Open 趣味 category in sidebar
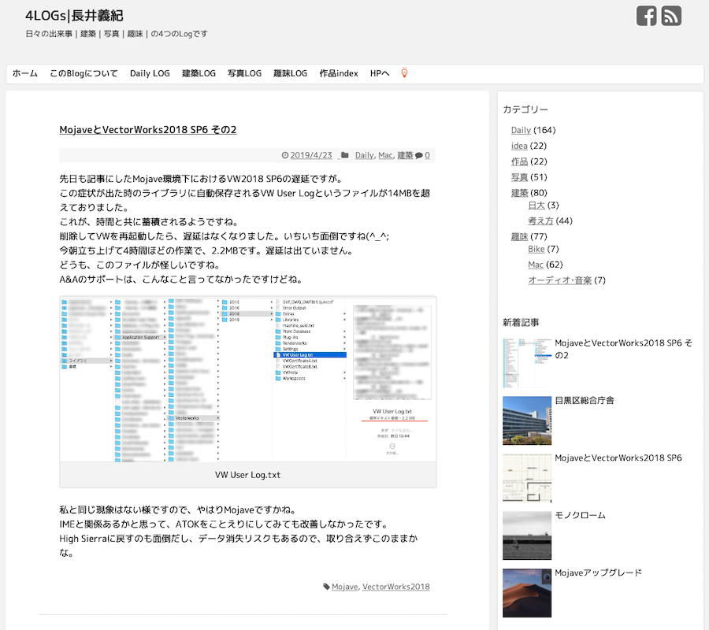The width and height of the screenshot is (709, 630). pyautogui.click(x=520, y=236)
